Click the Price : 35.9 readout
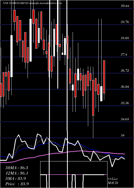The height and width of the screenshot is (188, 134). (17, 184)
